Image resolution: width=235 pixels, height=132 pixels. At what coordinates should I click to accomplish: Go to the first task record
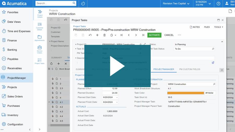pyautogui.click(x=121, y=35)
